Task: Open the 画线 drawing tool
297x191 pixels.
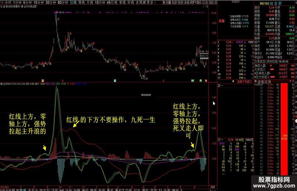Action: [190, 3]
